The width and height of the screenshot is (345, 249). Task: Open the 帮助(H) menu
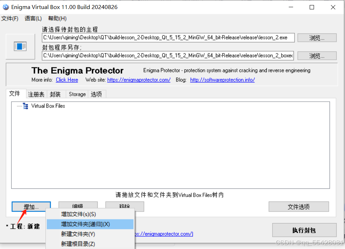(57, 18)
